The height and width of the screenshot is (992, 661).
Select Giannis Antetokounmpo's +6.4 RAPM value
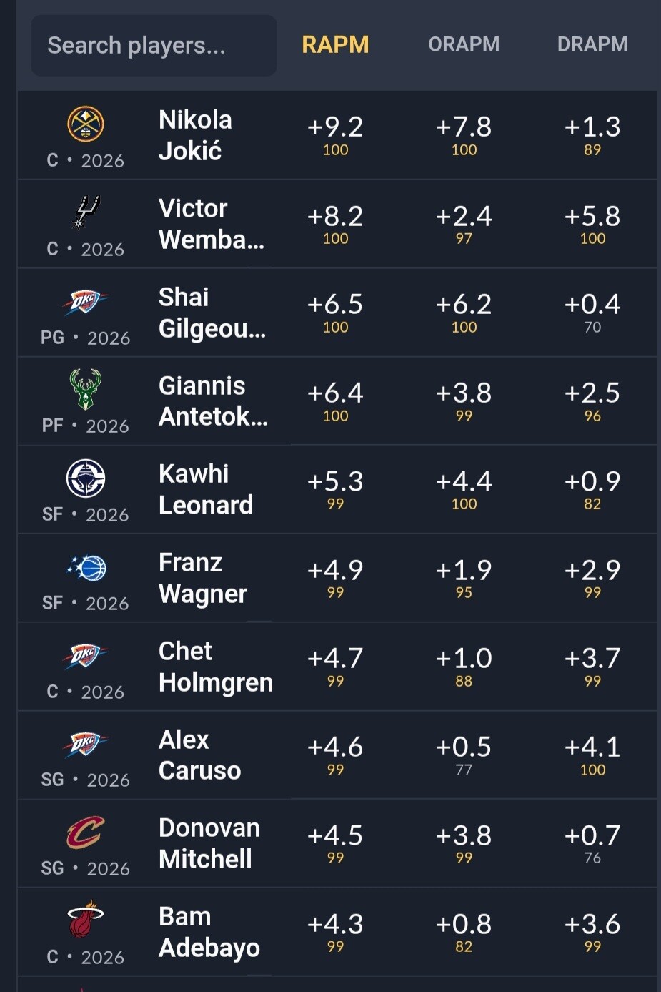tap(335, 393)
